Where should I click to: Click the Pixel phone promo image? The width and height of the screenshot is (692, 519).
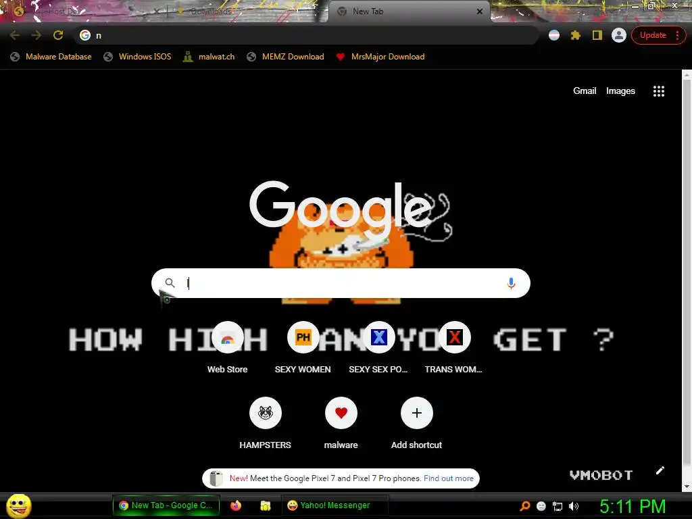point(216,478)
